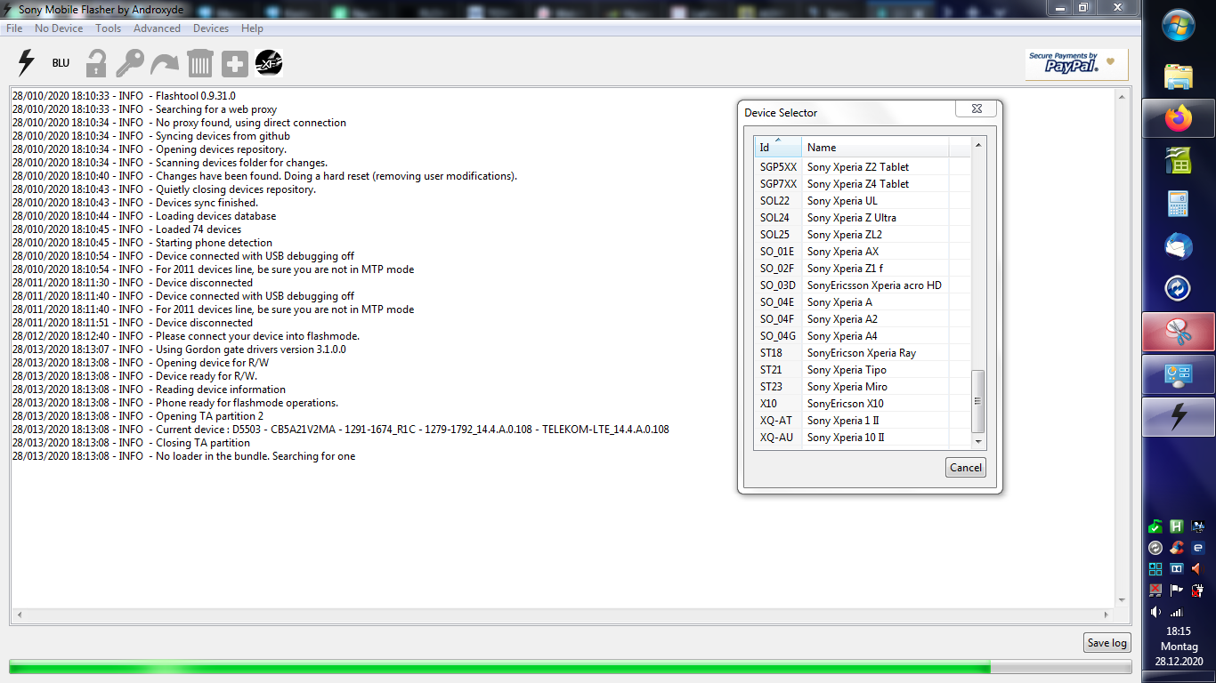The height and width of the screenshot is (683, 1216).
Task: Select SO_04E Sony Xperia A row
Action: click(863, 301)
